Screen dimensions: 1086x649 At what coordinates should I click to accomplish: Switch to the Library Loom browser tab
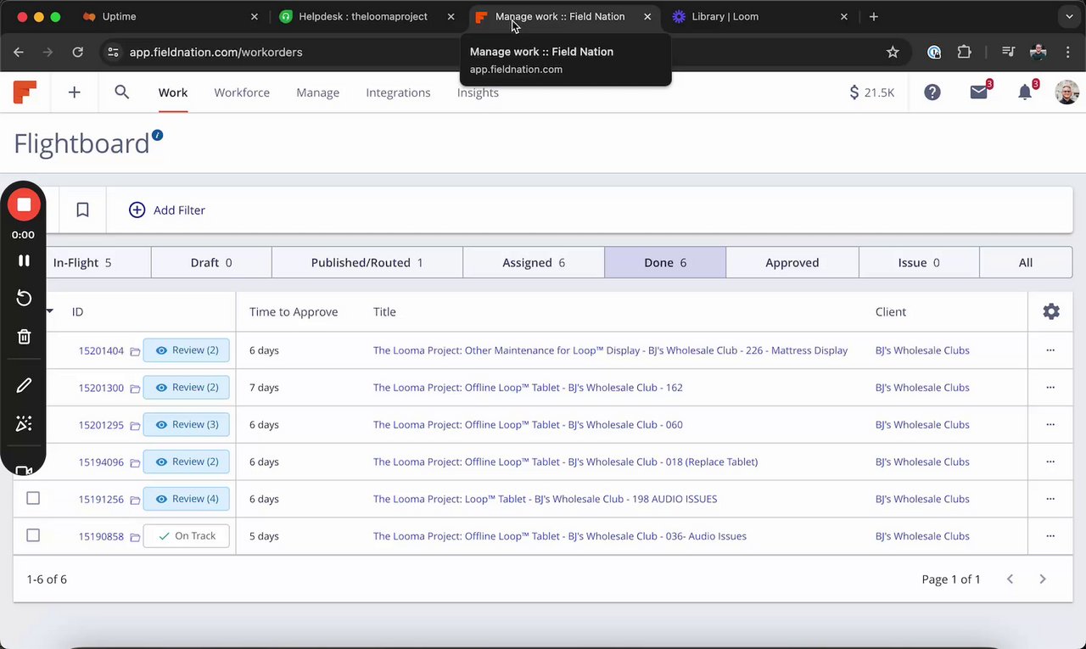click(x=760, y=17)
